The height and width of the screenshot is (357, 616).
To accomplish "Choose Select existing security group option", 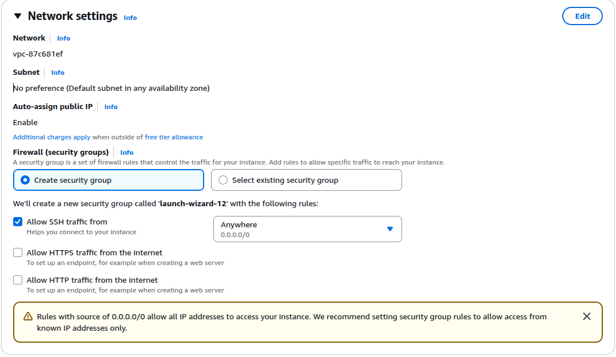I will [x=223, y=180].
